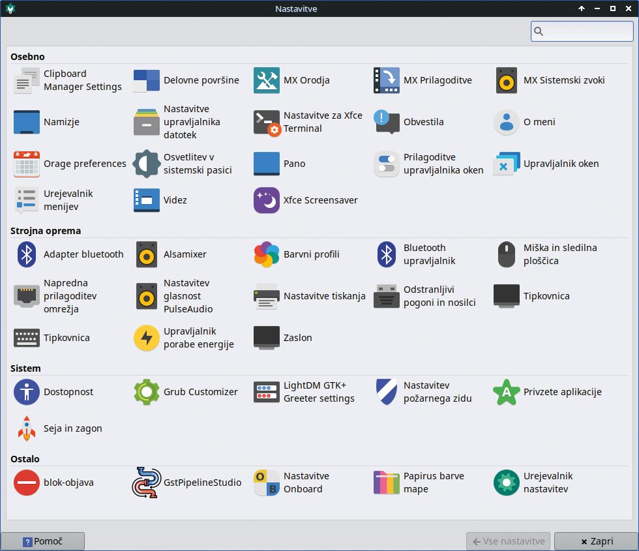639x551 pixels.
Task: Open Privzete aplikacije star icon
Action: point(507,392)
